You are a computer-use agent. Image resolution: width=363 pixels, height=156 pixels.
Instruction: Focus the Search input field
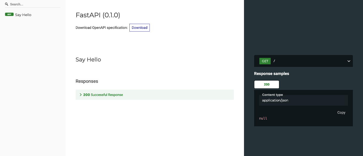(35, 4)
